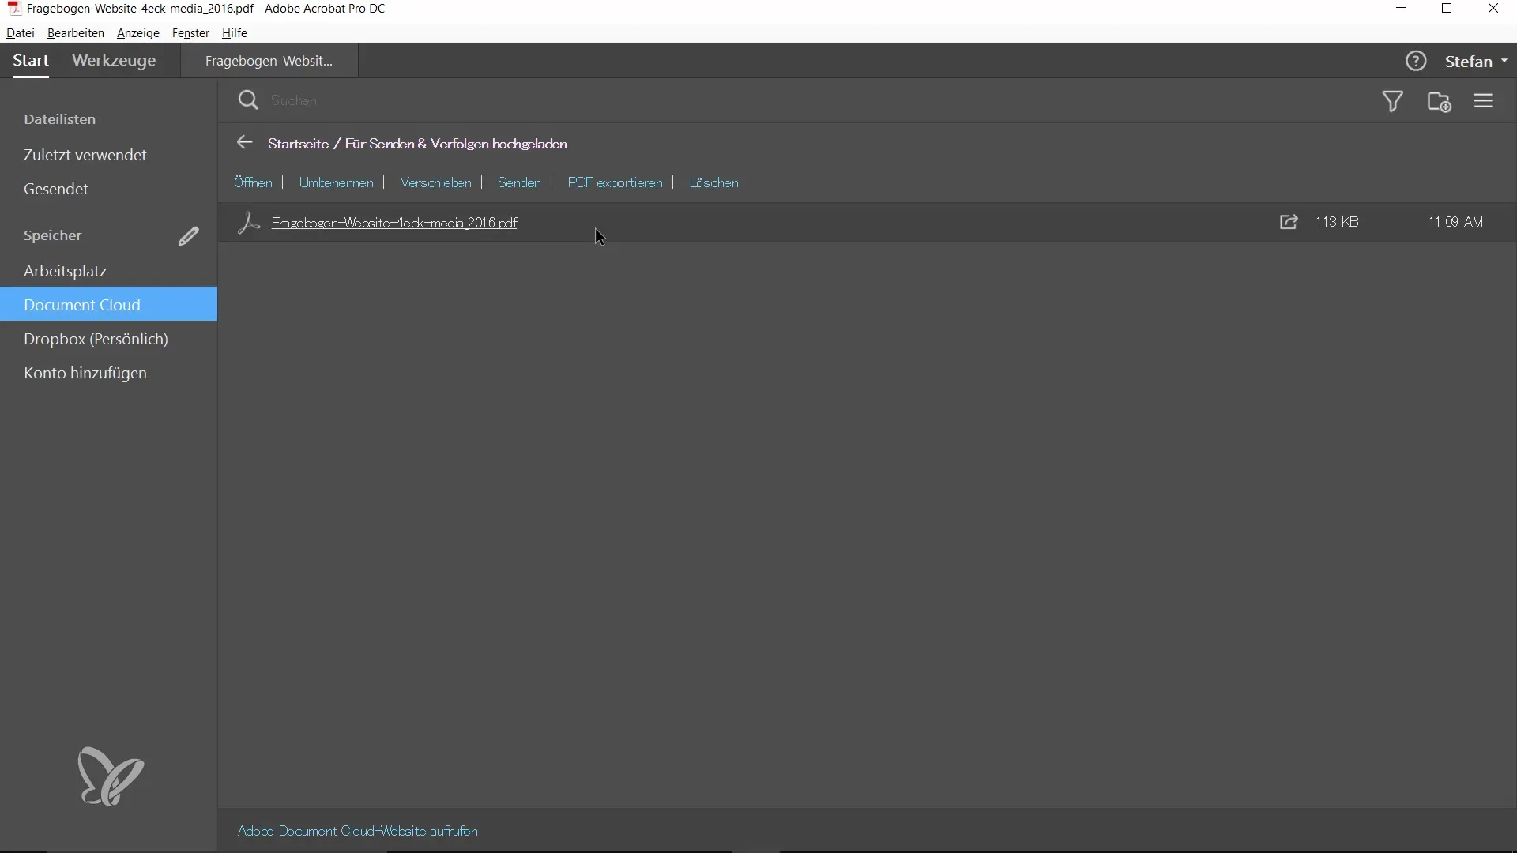1517x853 pixels.
Task: Open the list view options menu icon
Action: [1483, 101]
